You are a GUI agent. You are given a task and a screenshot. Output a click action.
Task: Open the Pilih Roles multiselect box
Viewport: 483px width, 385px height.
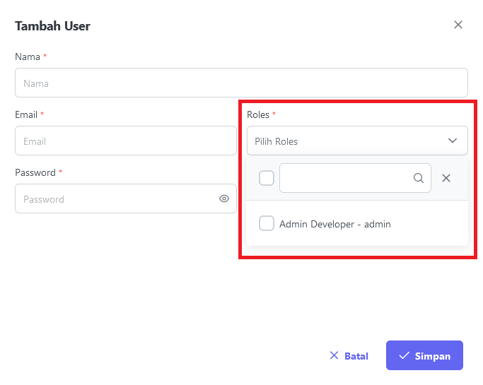357,141
